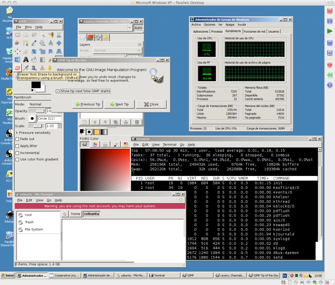Open the Xtns menu in GIMP

point(28,27)
